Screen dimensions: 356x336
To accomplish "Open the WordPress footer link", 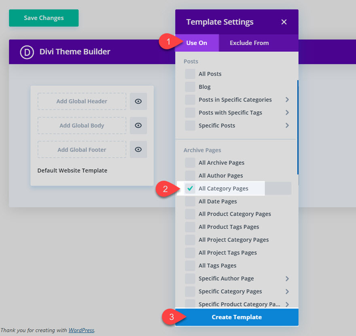I will tap(81, 330).
